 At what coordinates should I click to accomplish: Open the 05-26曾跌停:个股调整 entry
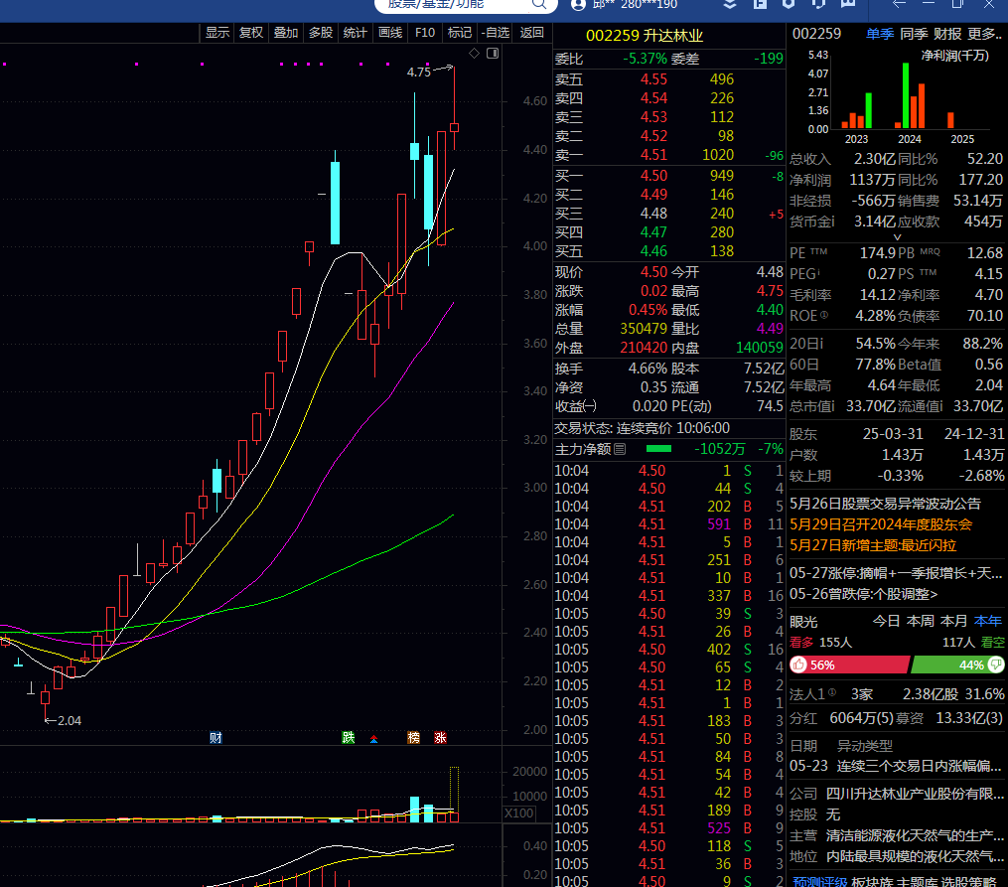click(863, 594)
